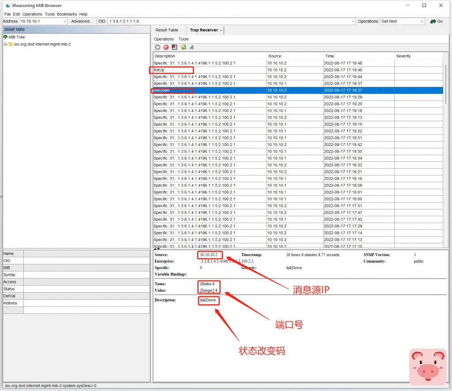Click in the Address field showing 10.10.10.1
452x391 pixels.
coord(41,21)
